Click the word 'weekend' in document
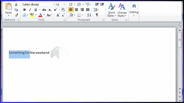This screenshot has height=103, width=184. 42,53
